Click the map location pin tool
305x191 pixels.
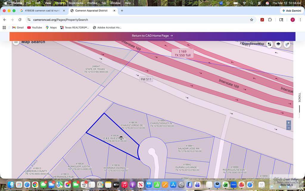[x=287, y=44]
